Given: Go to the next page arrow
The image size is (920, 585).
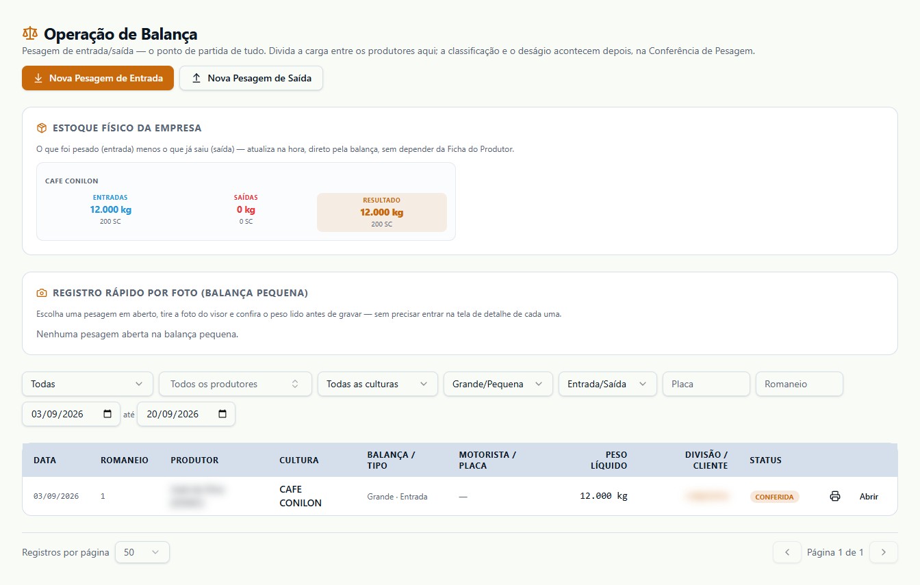Looking at the screenshot, I should pyautogui.click(x=884, y=552).
